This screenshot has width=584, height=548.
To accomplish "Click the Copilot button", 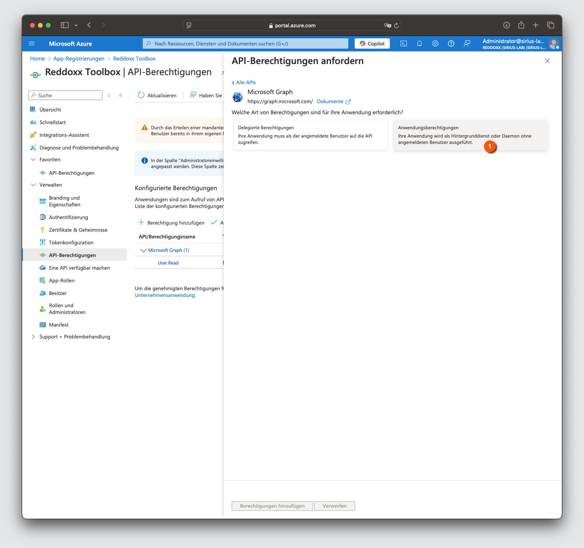I will pyautogui.click(x=372, y=43).
